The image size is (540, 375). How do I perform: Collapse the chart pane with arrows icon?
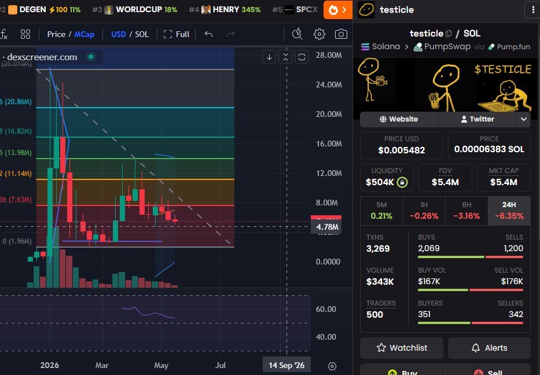tap(285, 57)
